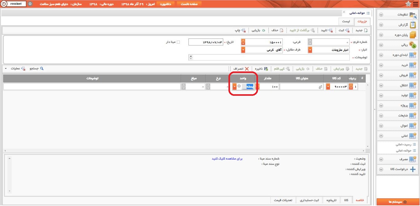This screenshot has width=420, height=206.
Task: Open the تولید production section
Action: point(397,95)
